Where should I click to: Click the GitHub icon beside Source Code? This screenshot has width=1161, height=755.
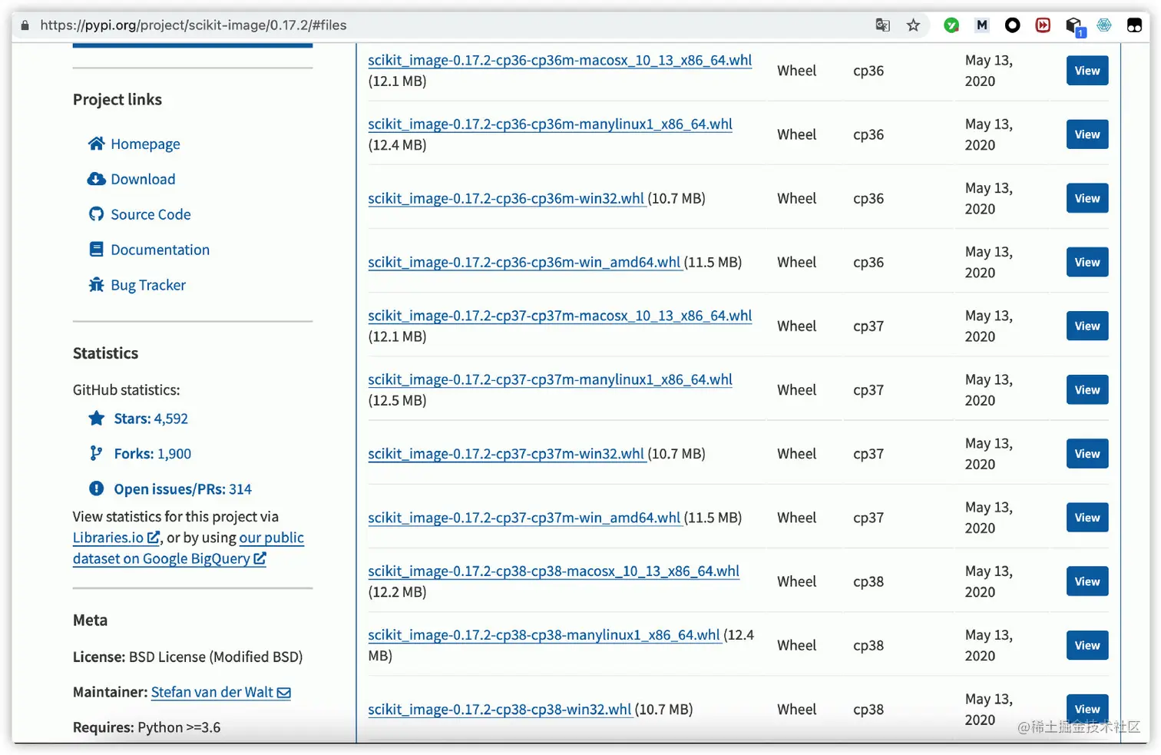pyautogui.click(x=96, y=214)
